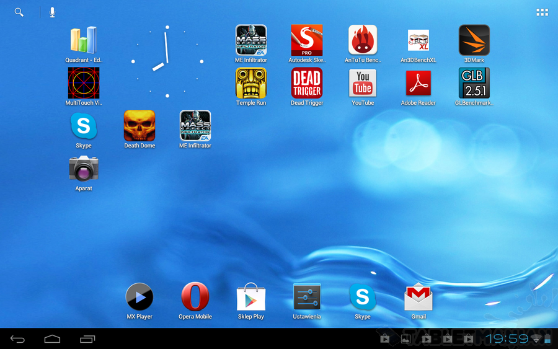This screenshot has height=349, width=558.
Task: Show recent apps
Action: [x=87, y=339]
